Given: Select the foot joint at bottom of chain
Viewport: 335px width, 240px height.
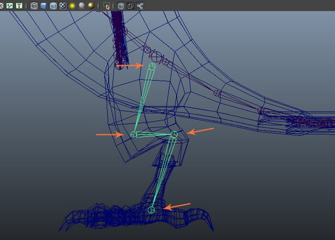Looking at the screenshot, I should pyautogui.click(x=151, y=210).
